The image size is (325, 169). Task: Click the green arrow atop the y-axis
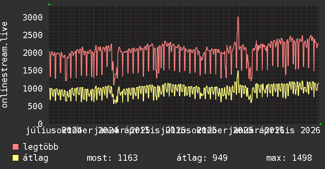click(x=49, y=4)
